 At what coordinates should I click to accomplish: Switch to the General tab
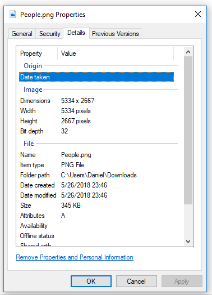coord(22,34)
